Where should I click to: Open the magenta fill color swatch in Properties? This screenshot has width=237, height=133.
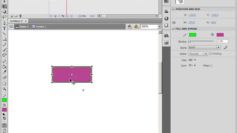click(220, 35)
